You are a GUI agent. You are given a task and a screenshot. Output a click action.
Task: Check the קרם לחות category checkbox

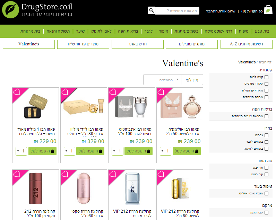point(267,77)
